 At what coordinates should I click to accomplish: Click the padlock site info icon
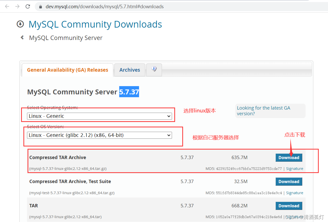(40, 7)
